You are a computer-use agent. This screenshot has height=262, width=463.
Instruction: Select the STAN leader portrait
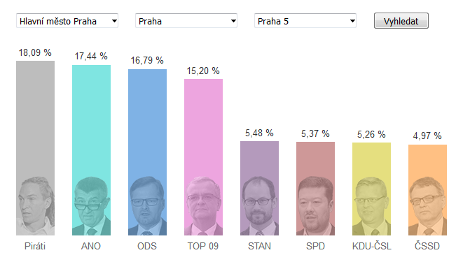(x=259, y=206)
